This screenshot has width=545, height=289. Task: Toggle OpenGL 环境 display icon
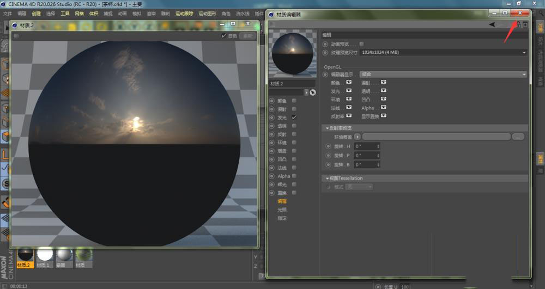349,99
